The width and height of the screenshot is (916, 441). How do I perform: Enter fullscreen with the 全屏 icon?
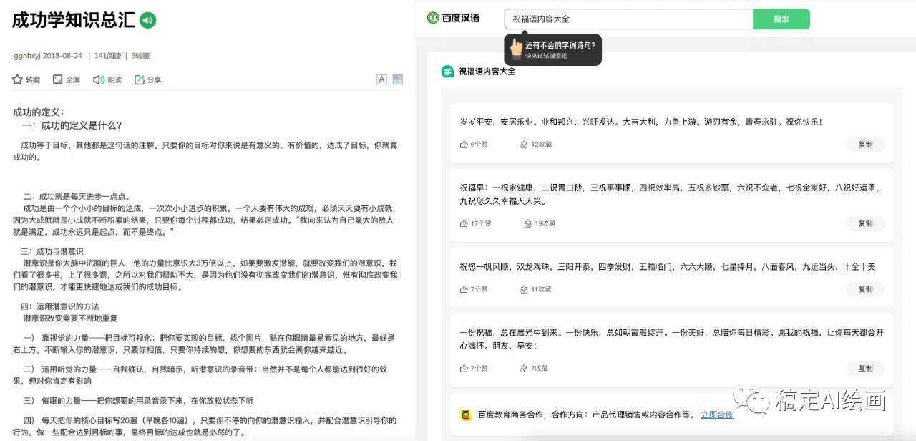pyautogui.click(x=58, y=79)
